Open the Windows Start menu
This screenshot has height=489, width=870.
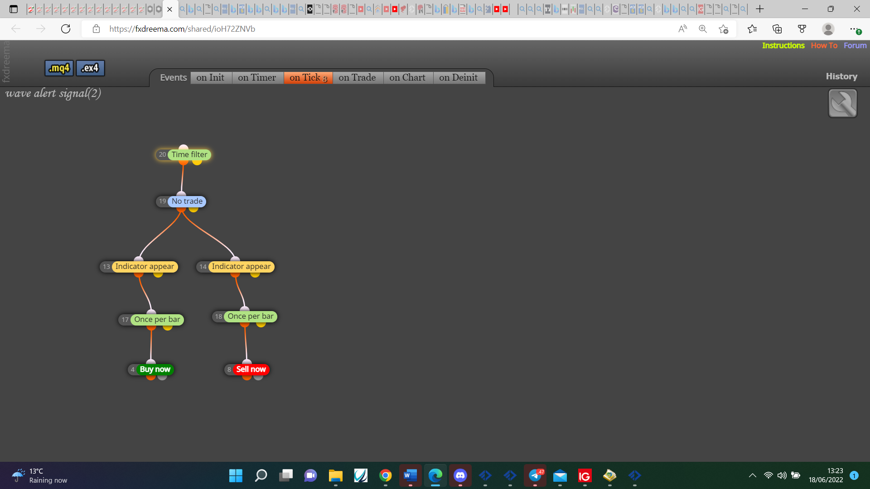pos(236,475)
